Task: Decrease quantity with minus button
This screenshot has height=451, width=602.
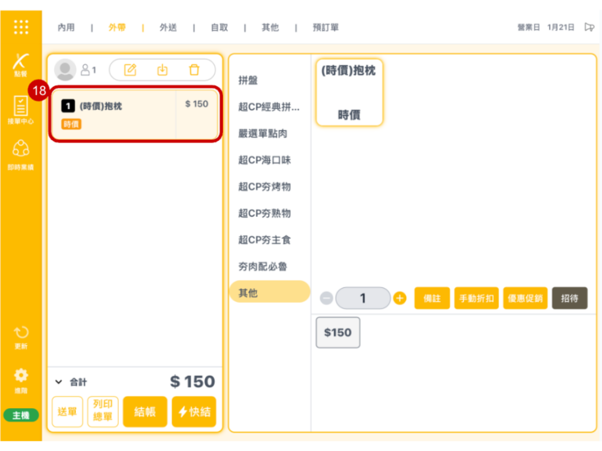Action: pos(326,298)
